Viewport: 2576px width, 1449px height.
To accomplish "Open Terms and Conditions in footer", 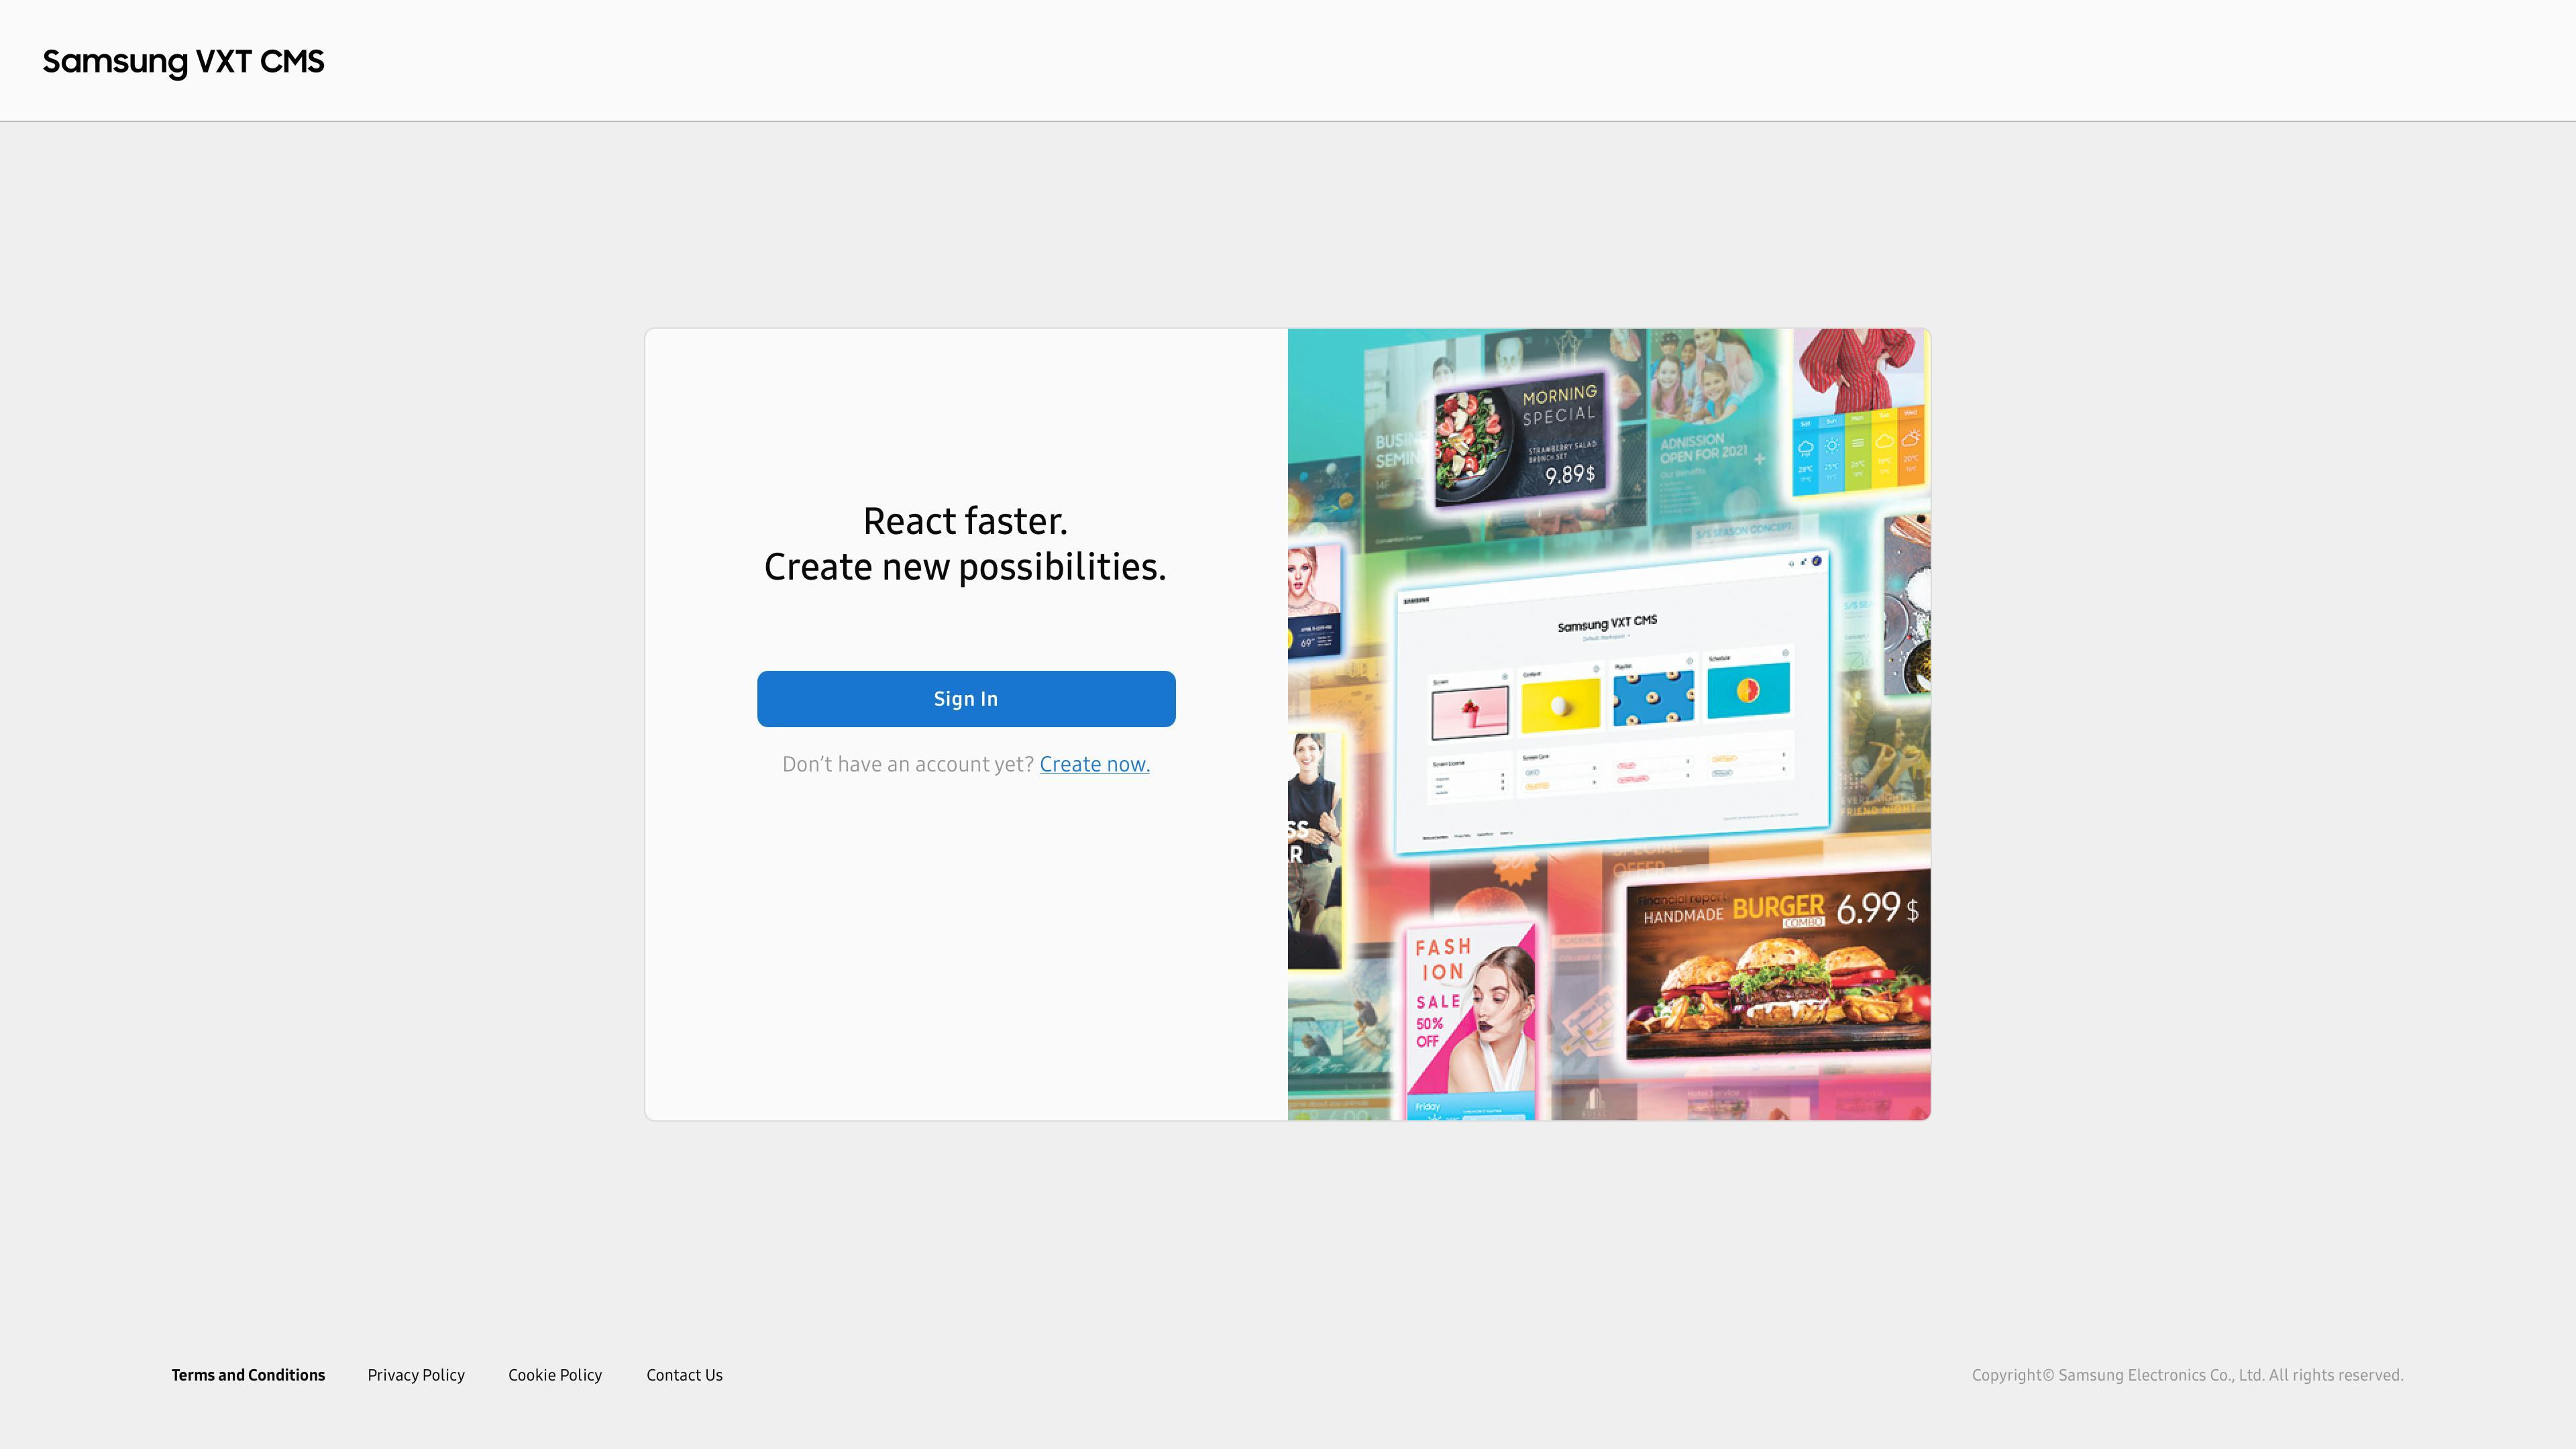I will pos(248,1375).
